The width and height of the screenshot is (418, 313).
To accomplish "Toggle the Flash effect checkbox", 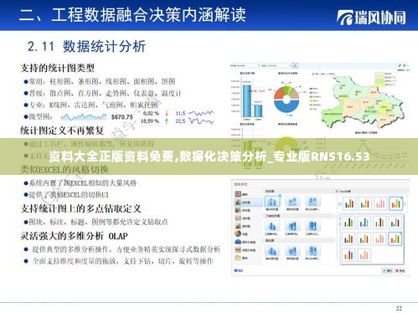I will (x=337, y=192).
